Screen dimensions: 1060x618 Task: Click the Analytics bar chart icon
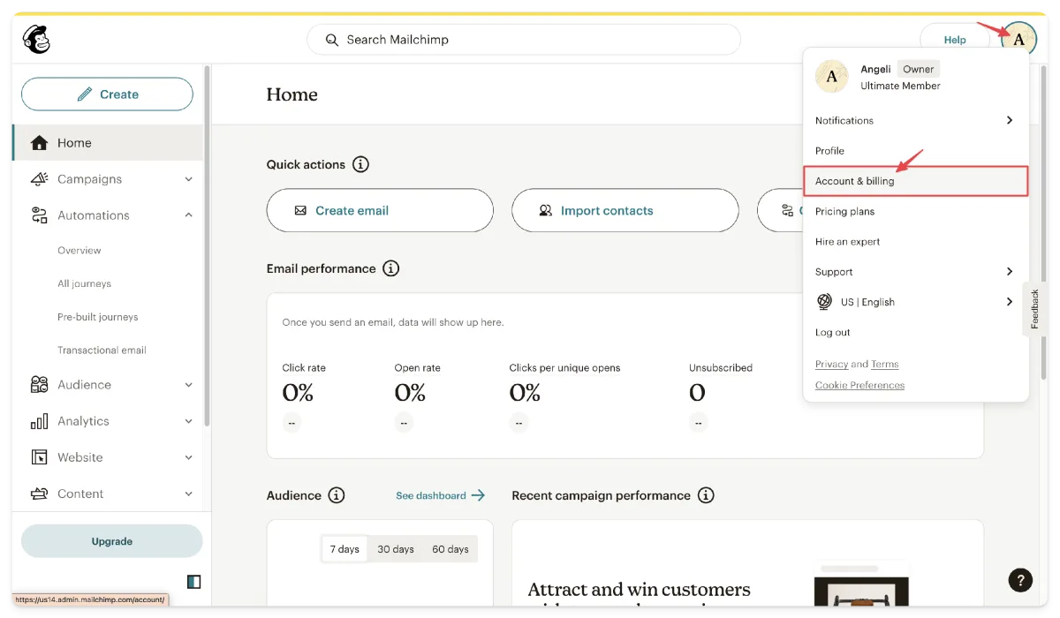39,421
